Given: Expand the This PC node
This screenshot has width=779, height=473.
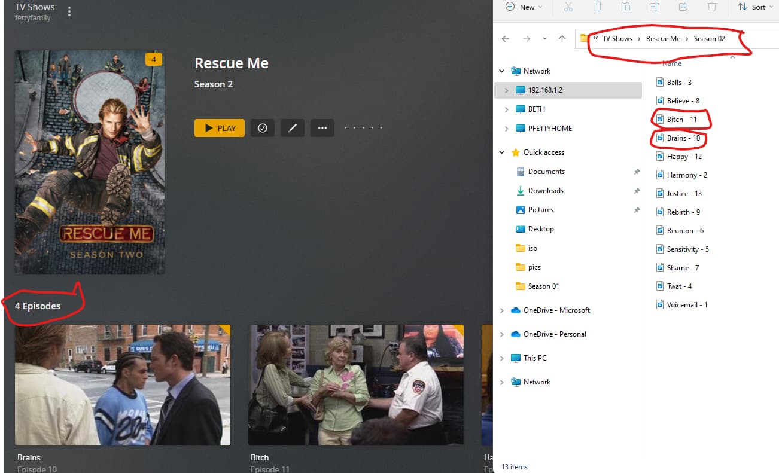Looking at the screenshot, I should pyautogui.click(x=502, y=358).
